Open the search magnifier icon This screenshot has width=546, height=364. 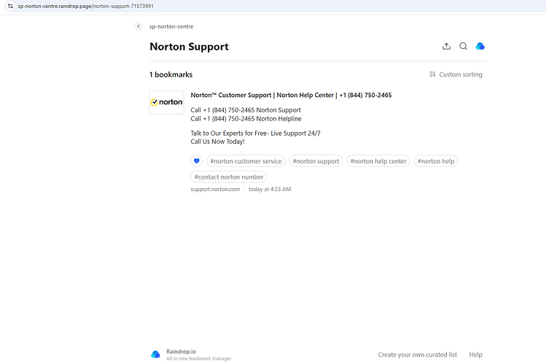(x=463, y=46)
